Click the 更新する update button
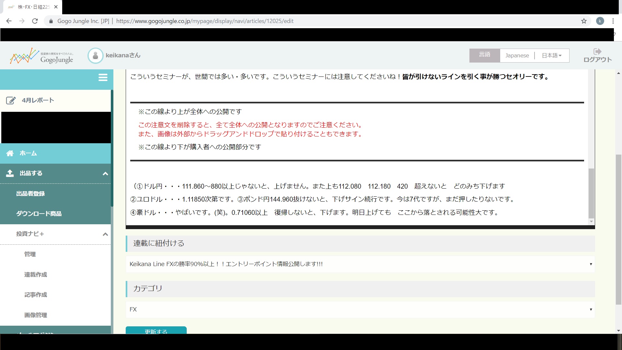This screenshot has height=350, width=622. coord(156,331)
